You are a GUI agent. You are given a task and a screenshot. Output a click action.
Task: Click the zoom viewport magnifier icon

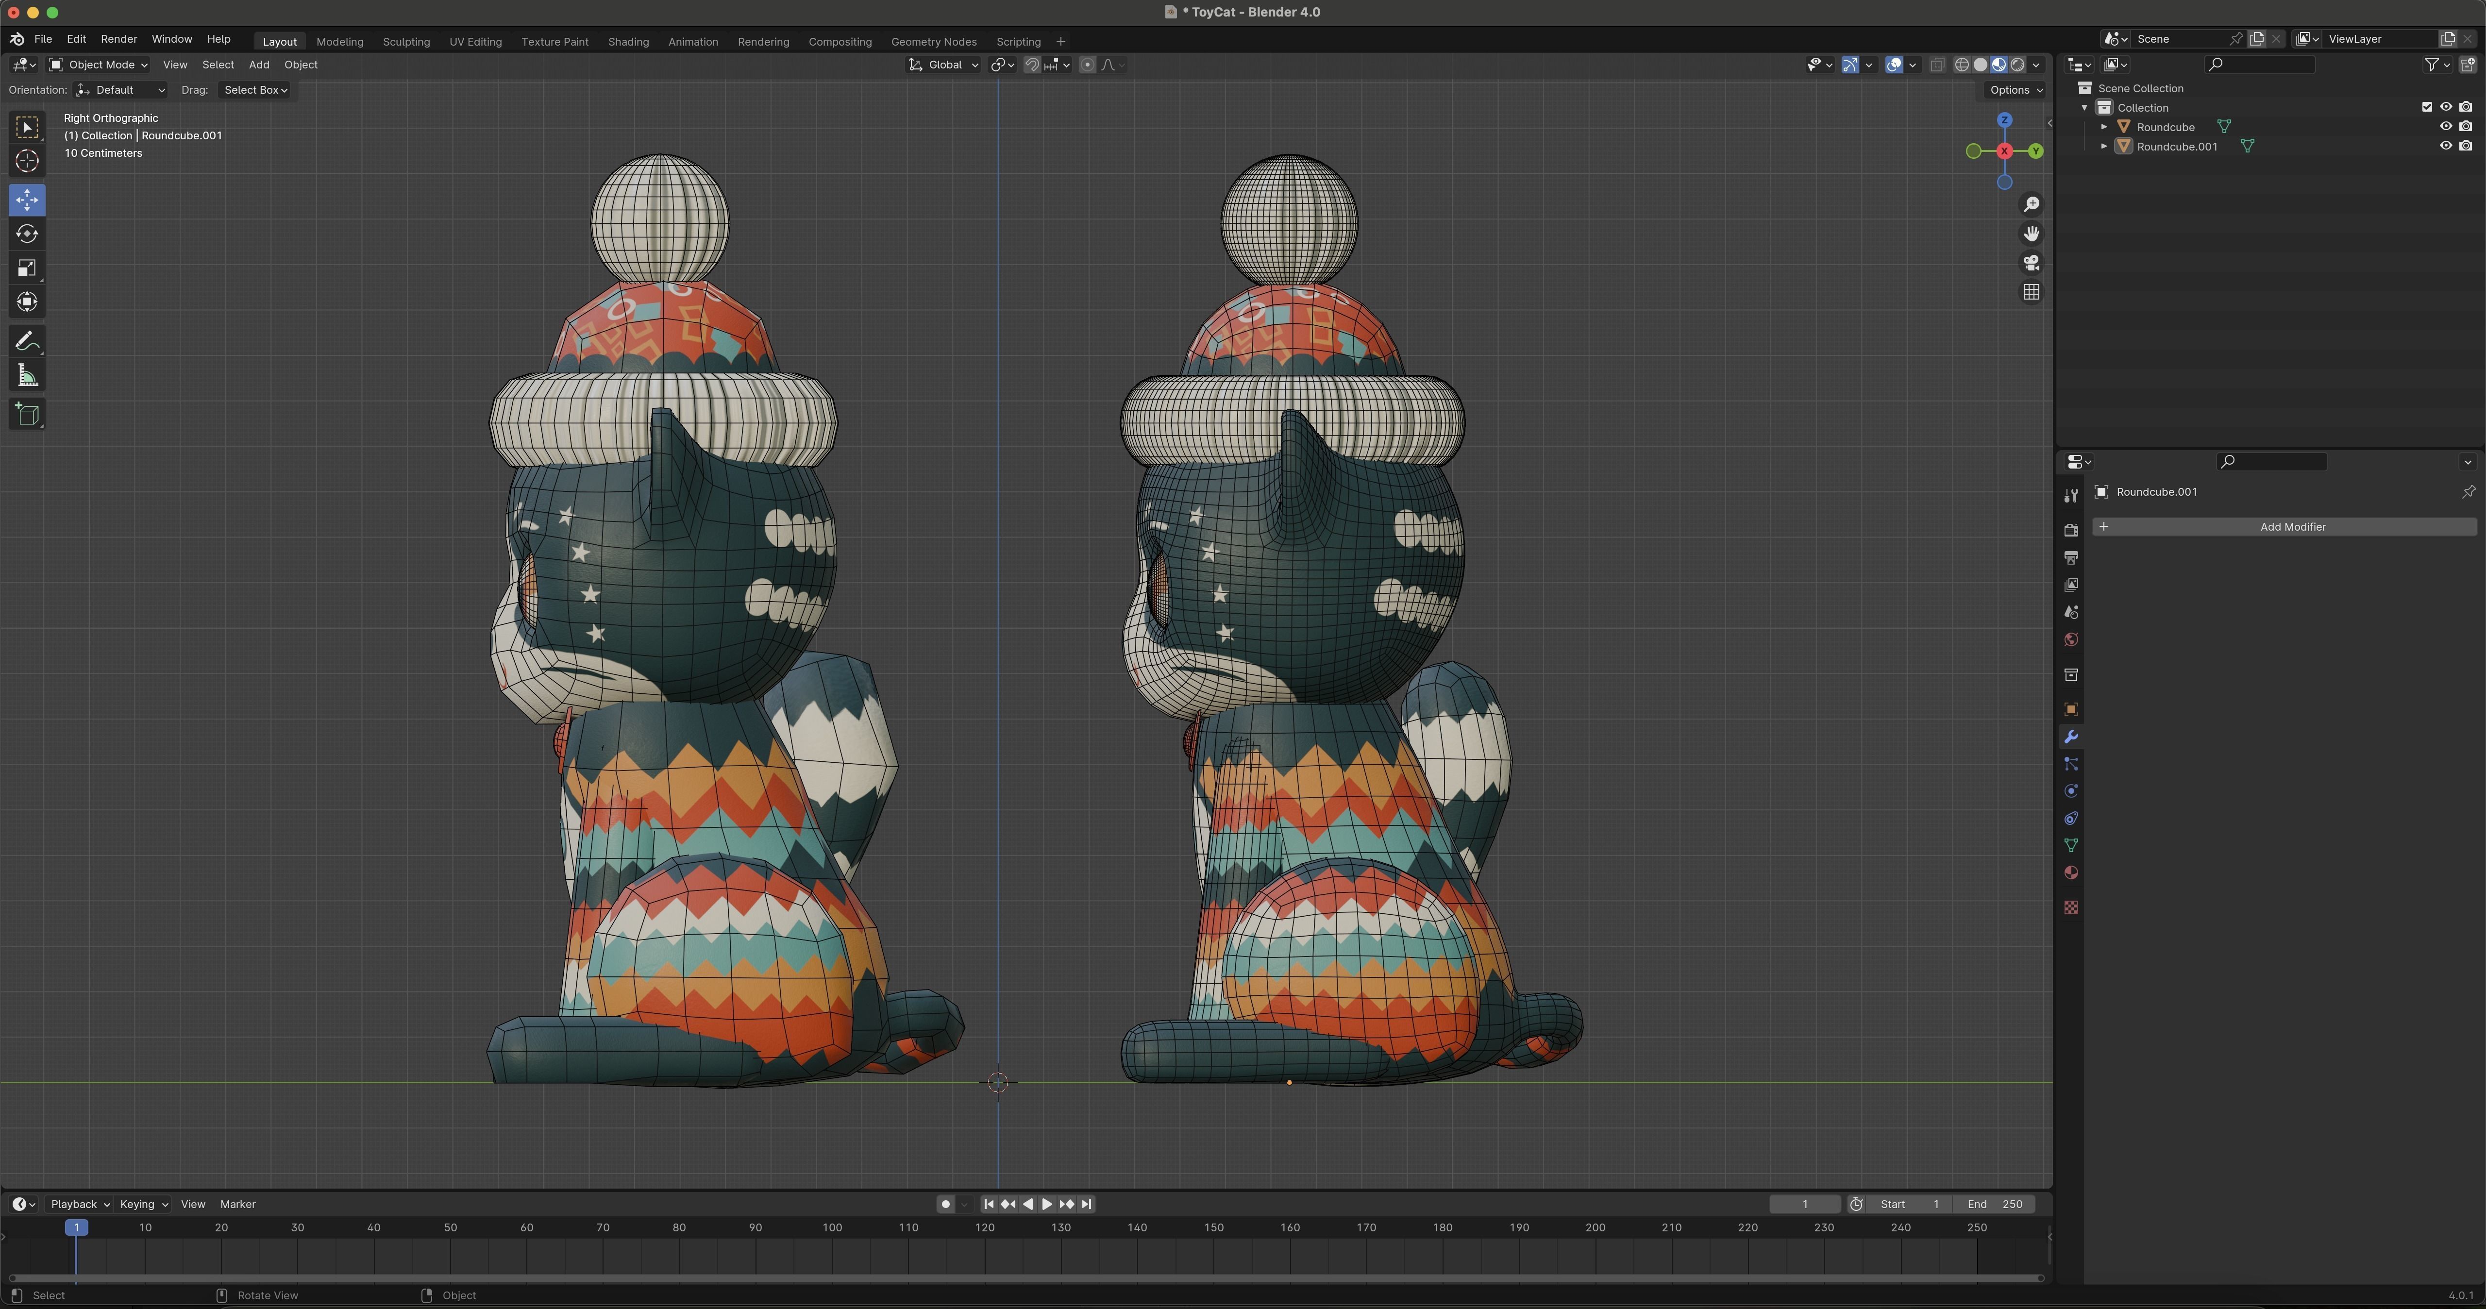pos(2032,204)
